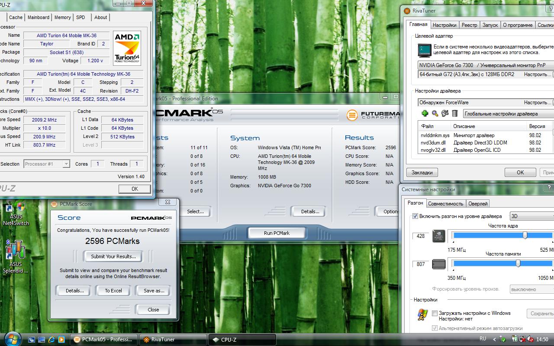The width and height of the screenshot is (554, 346).
Task: Click the Futuremark logo in PCMark05 window
Action: (x=373, y=115)
